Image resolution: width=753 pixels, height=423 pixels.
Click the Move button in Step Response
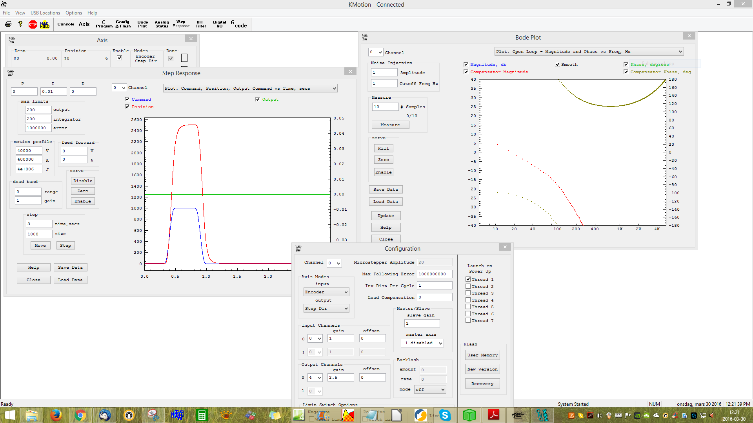40,246
